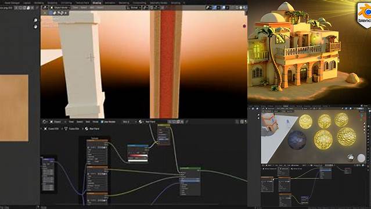Open the Add menu in shader editor
Viewport: 371px width, 209px height.
88,122
